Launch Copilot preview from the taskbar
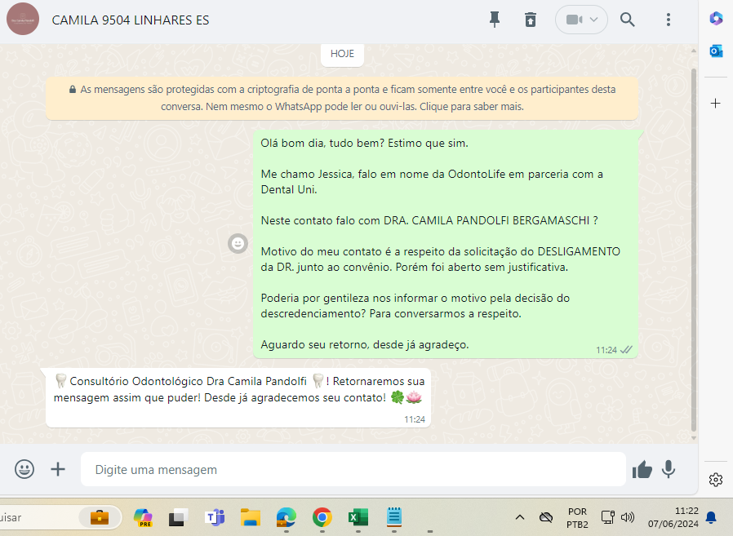This screenshot has height=536, width=733. 143,517
